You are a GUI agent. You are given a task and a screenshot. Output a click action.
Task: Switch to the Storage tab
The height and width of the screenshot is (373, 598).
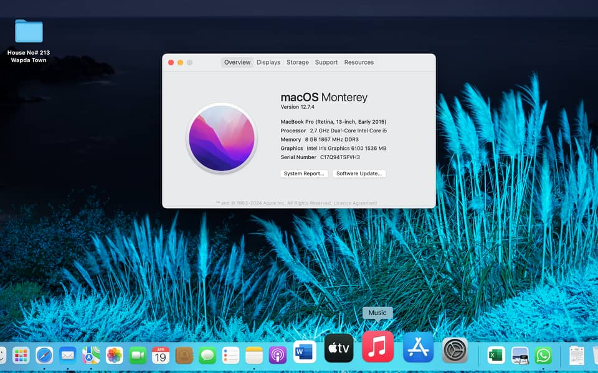click(298, 62)
